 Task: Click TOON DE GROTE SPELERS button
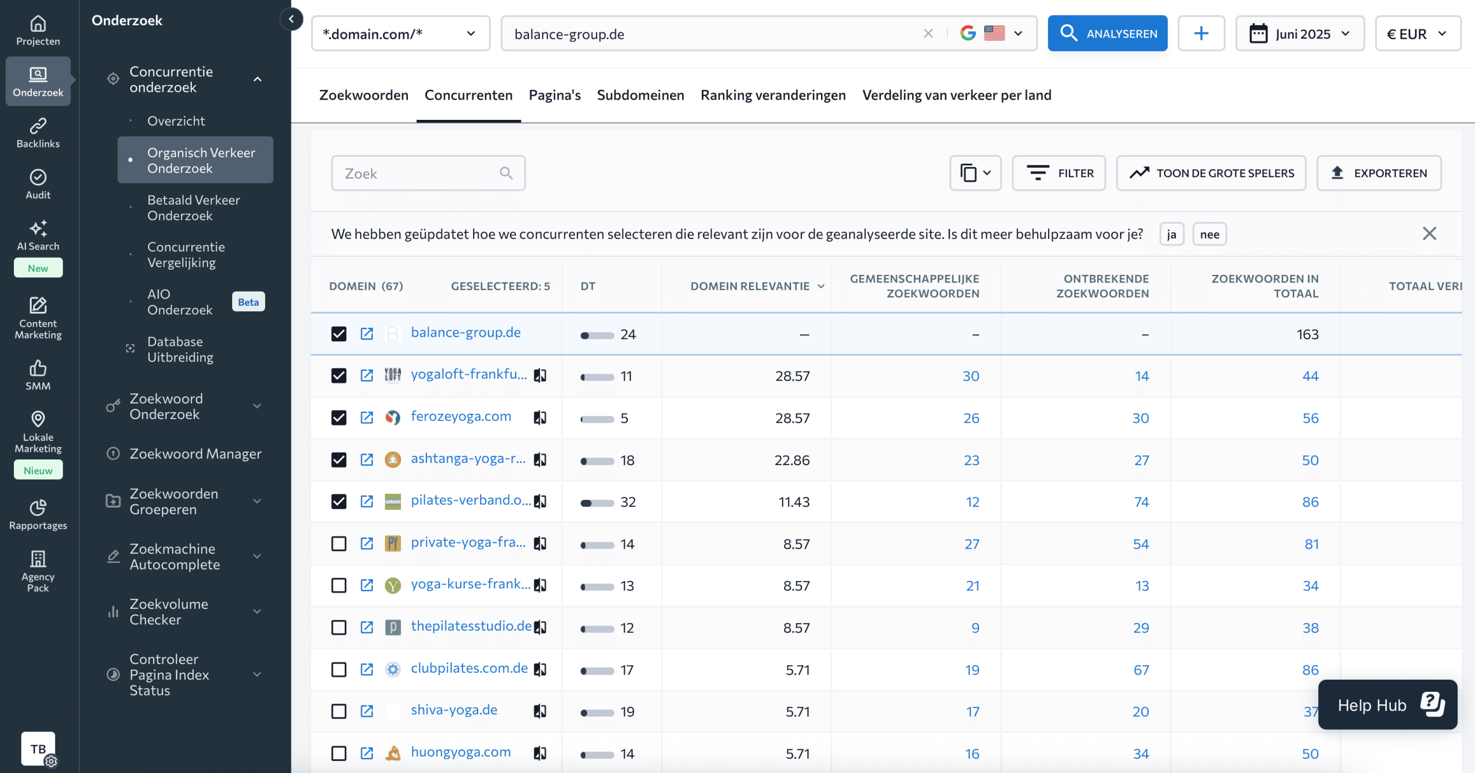1211,173
